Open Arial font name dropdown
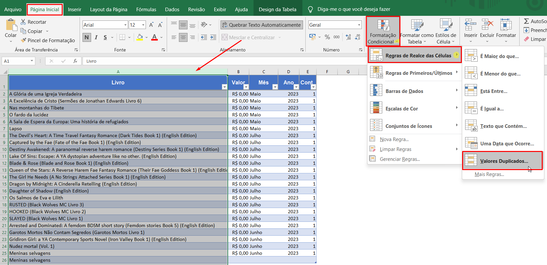Viewport: 547px width, 265px height. coord(125,25)
